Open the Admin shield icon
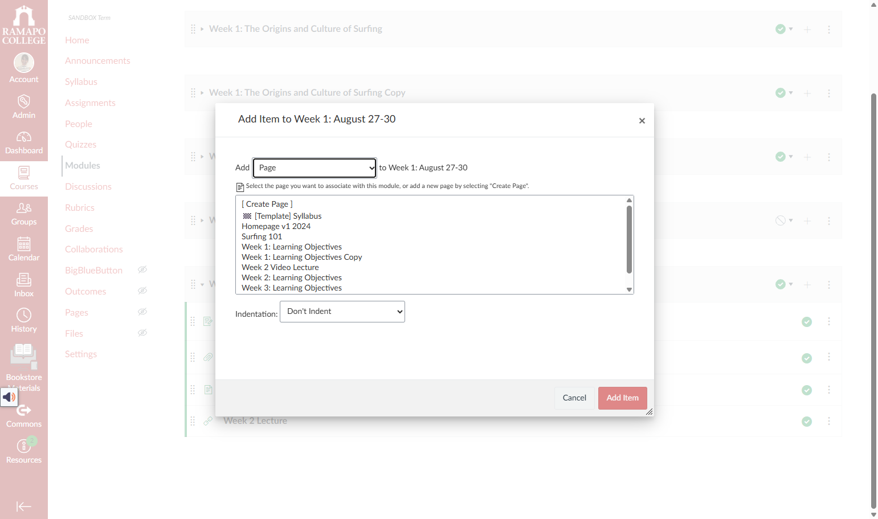Screen dimensions: 878x519 (24, 101)
